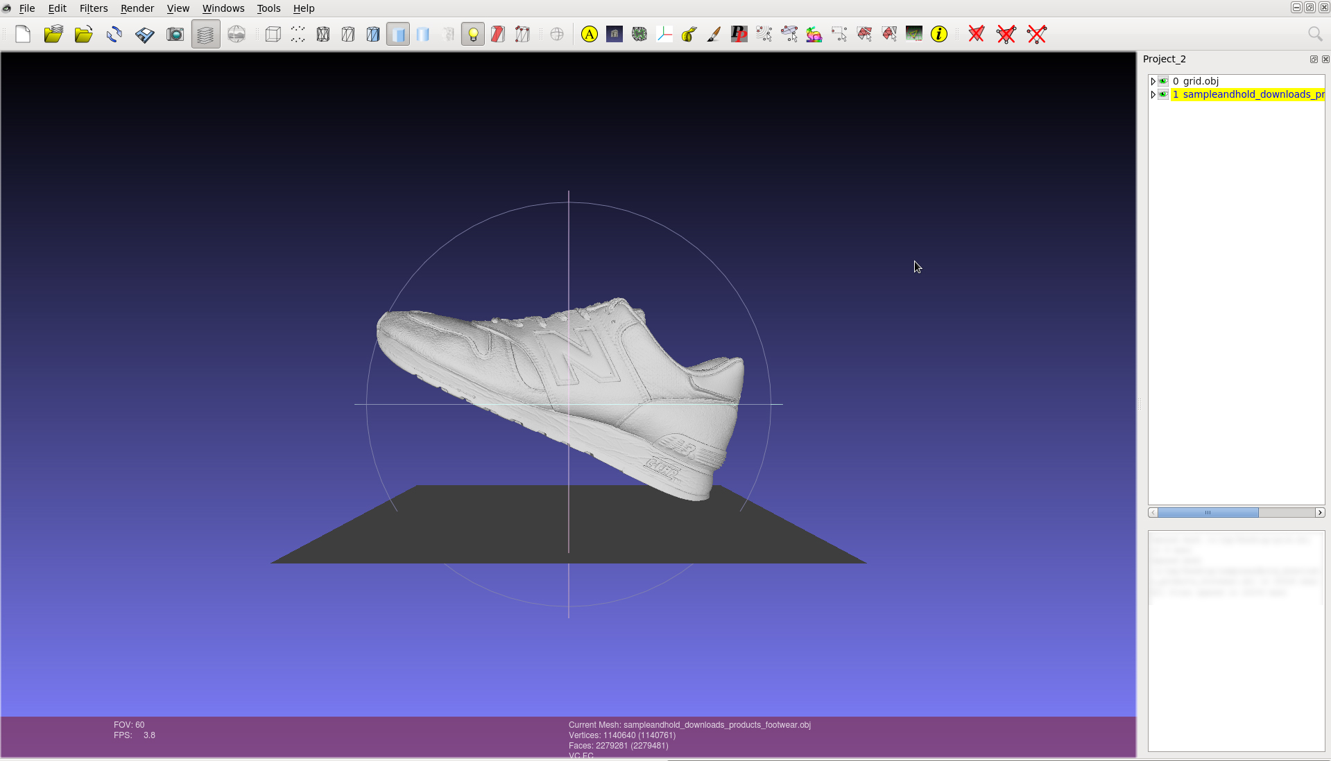Open the Help menu
1331x761 pixels.
click(304, 8)
